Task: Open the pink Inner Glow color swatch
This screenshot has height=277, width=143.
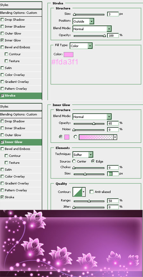Action: tap(67, 137)
